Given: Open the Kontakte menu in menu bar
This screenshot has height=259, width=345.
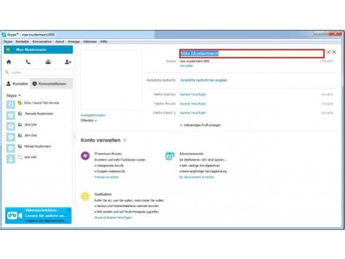Looking at the screenshot, I should click(x=22, y=42).
